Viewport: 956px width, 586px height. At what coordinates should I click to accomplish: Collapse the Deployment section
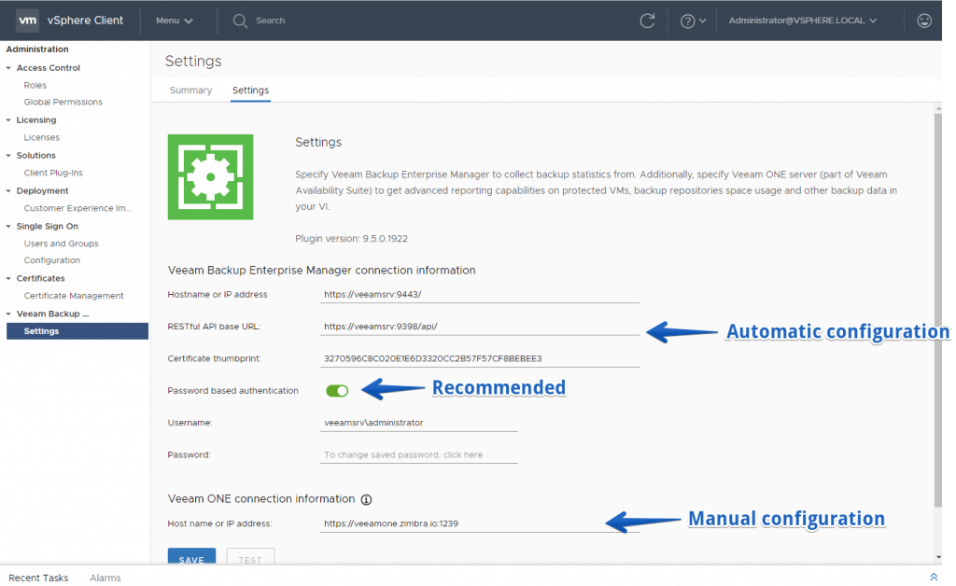pos(8,191)
